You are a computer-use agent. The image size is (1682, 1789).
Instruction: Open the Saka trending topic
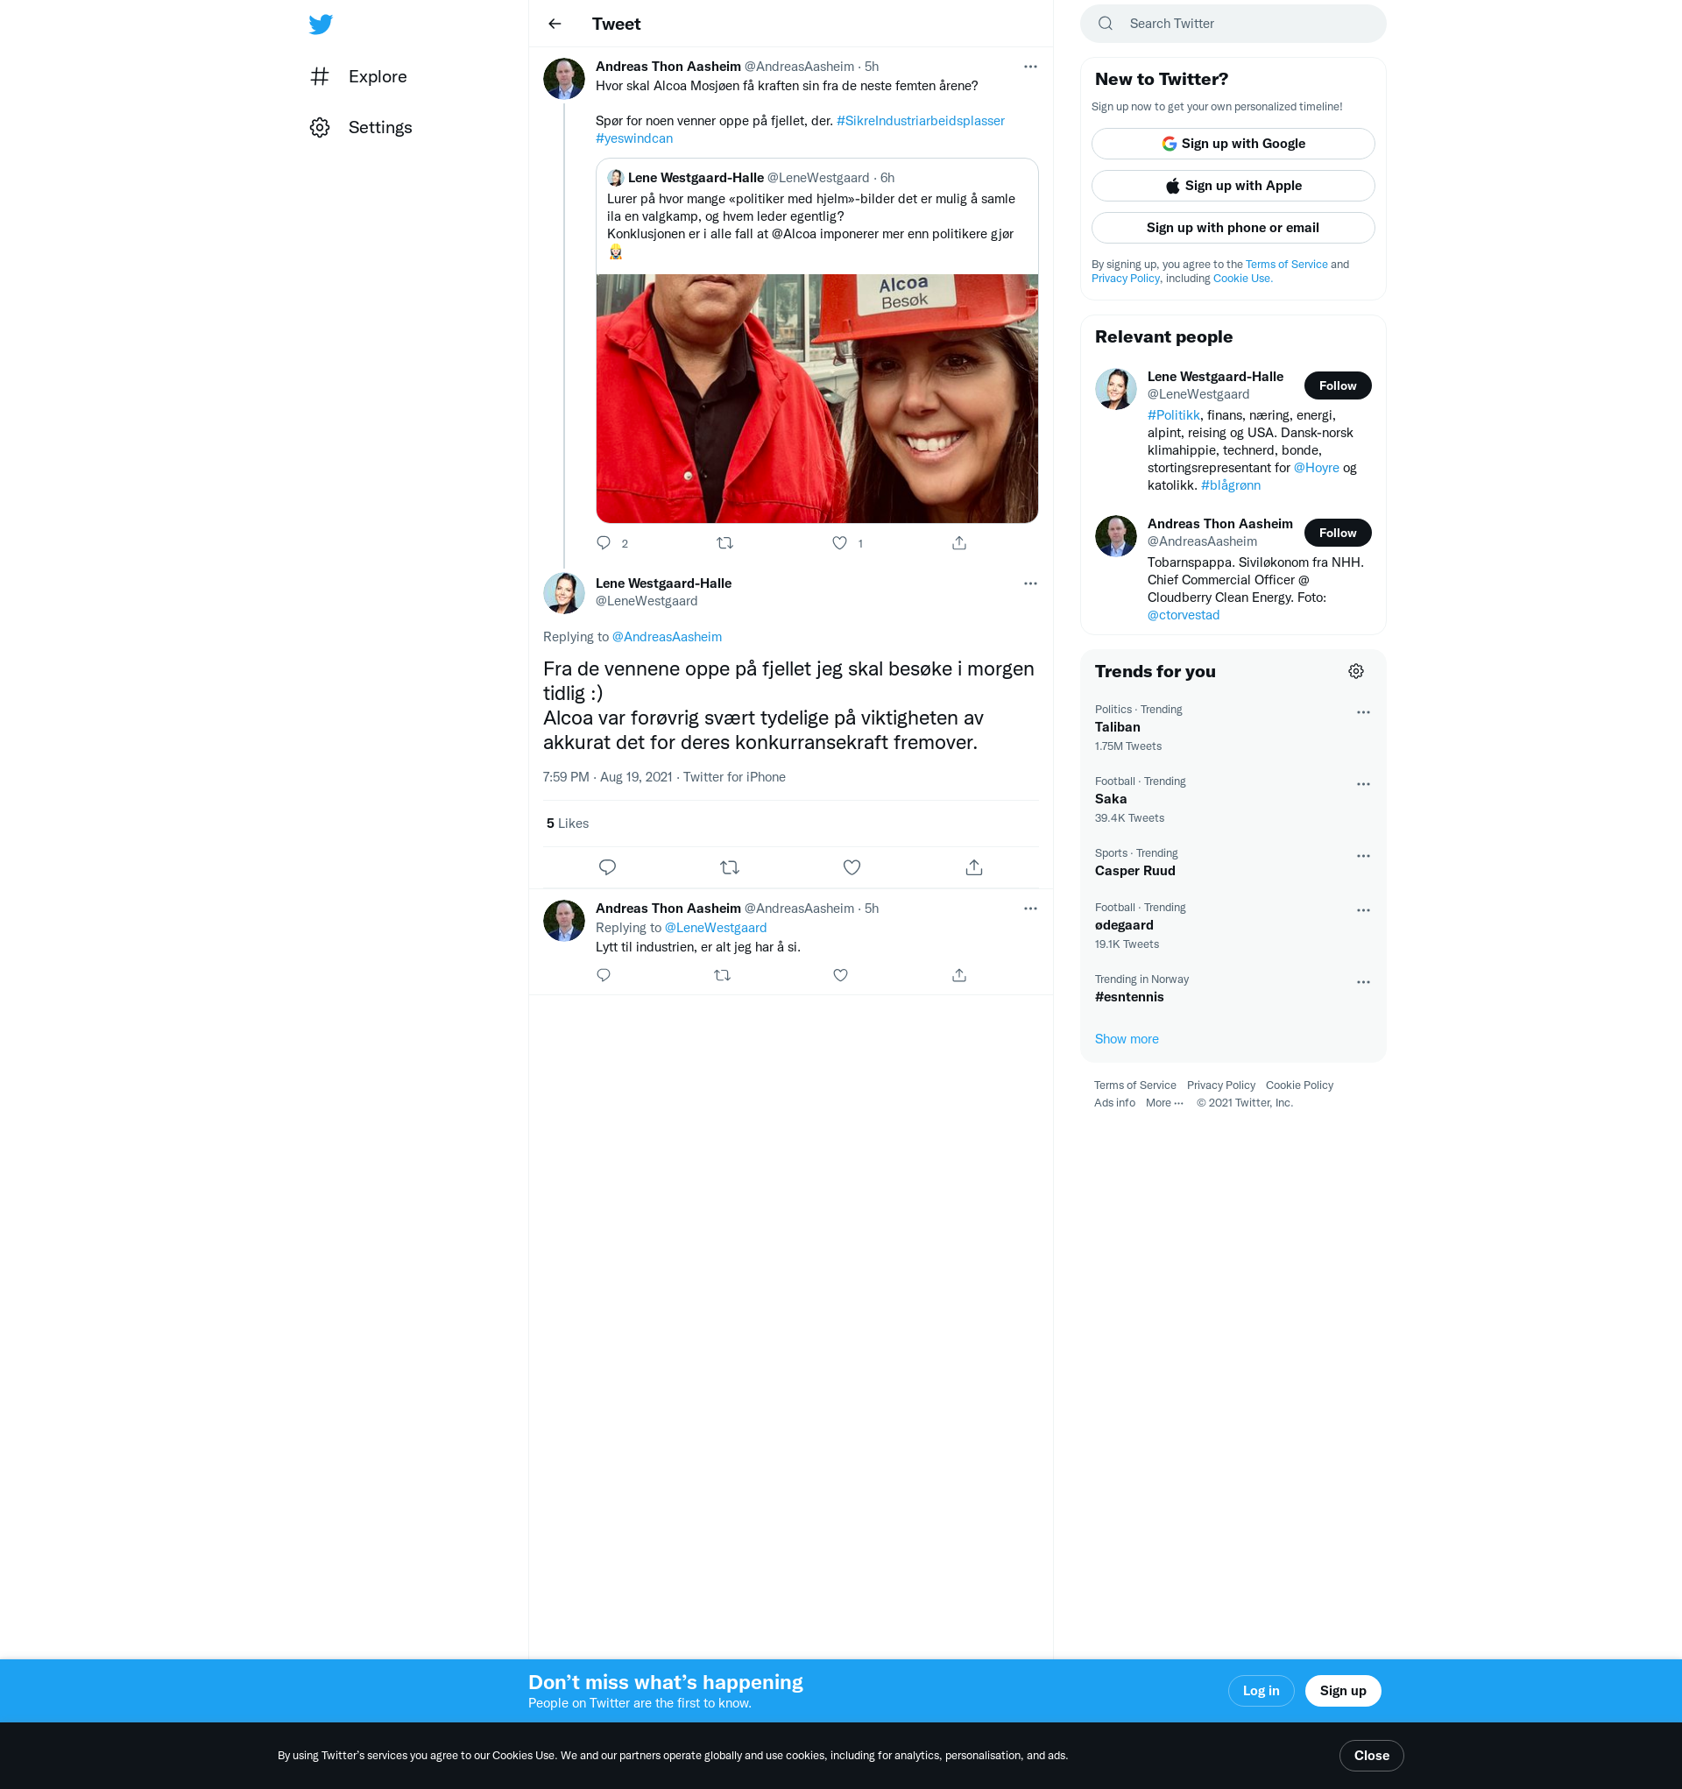[1233, 799]
